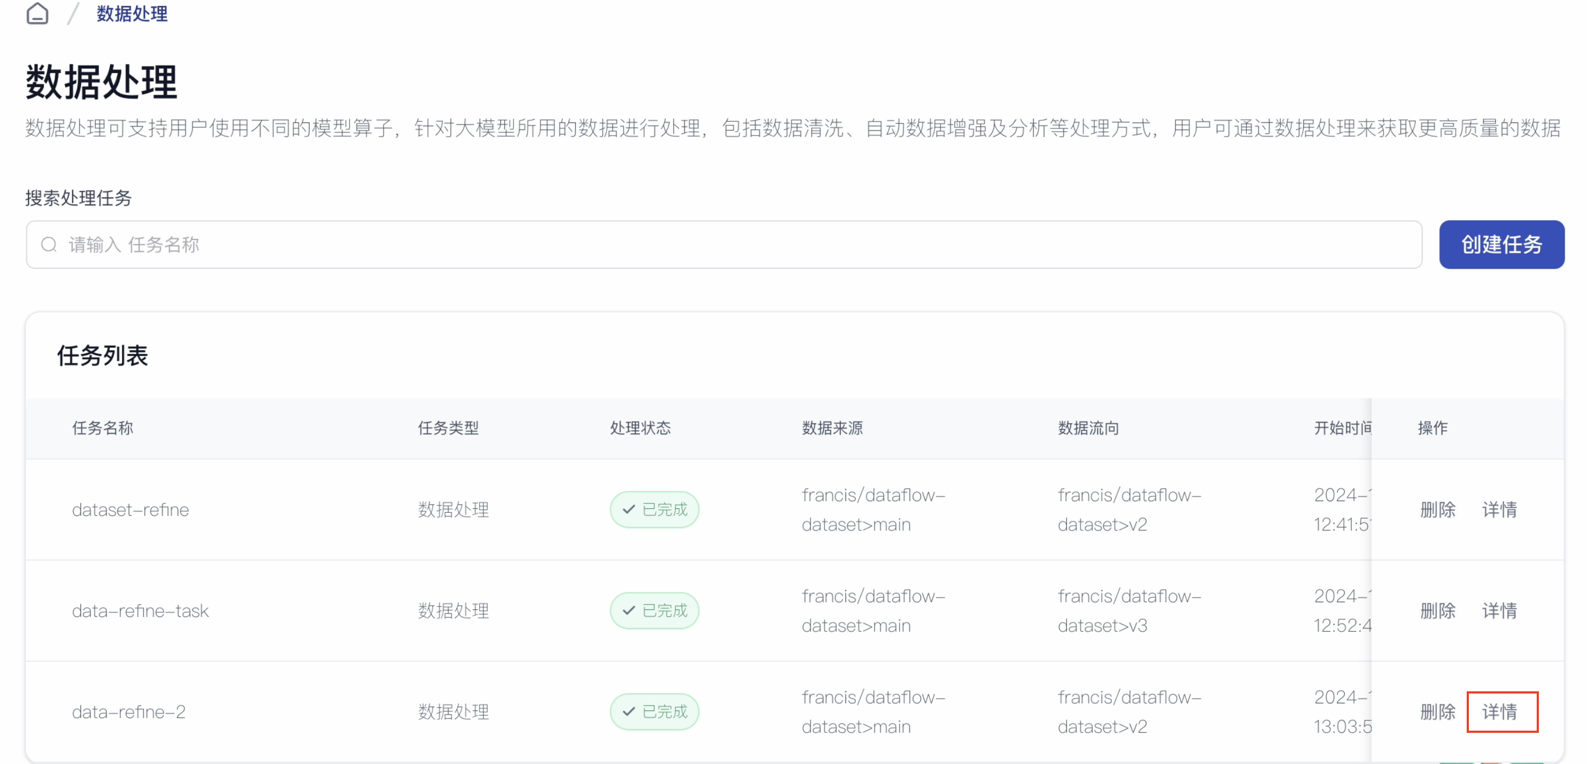Click the 任务名称 column header

coord(103,428)
